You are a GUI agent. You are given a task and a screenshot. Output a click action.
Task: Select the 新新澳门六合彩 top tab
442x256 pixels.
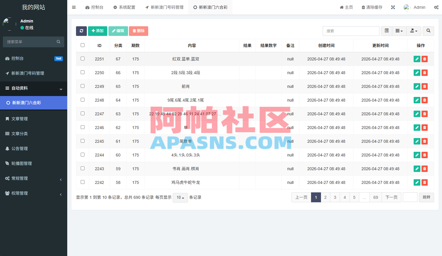210,7
